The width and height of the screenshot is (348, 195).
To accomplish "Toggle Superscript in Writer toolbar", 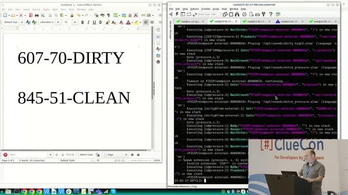I will coord(108,22).
